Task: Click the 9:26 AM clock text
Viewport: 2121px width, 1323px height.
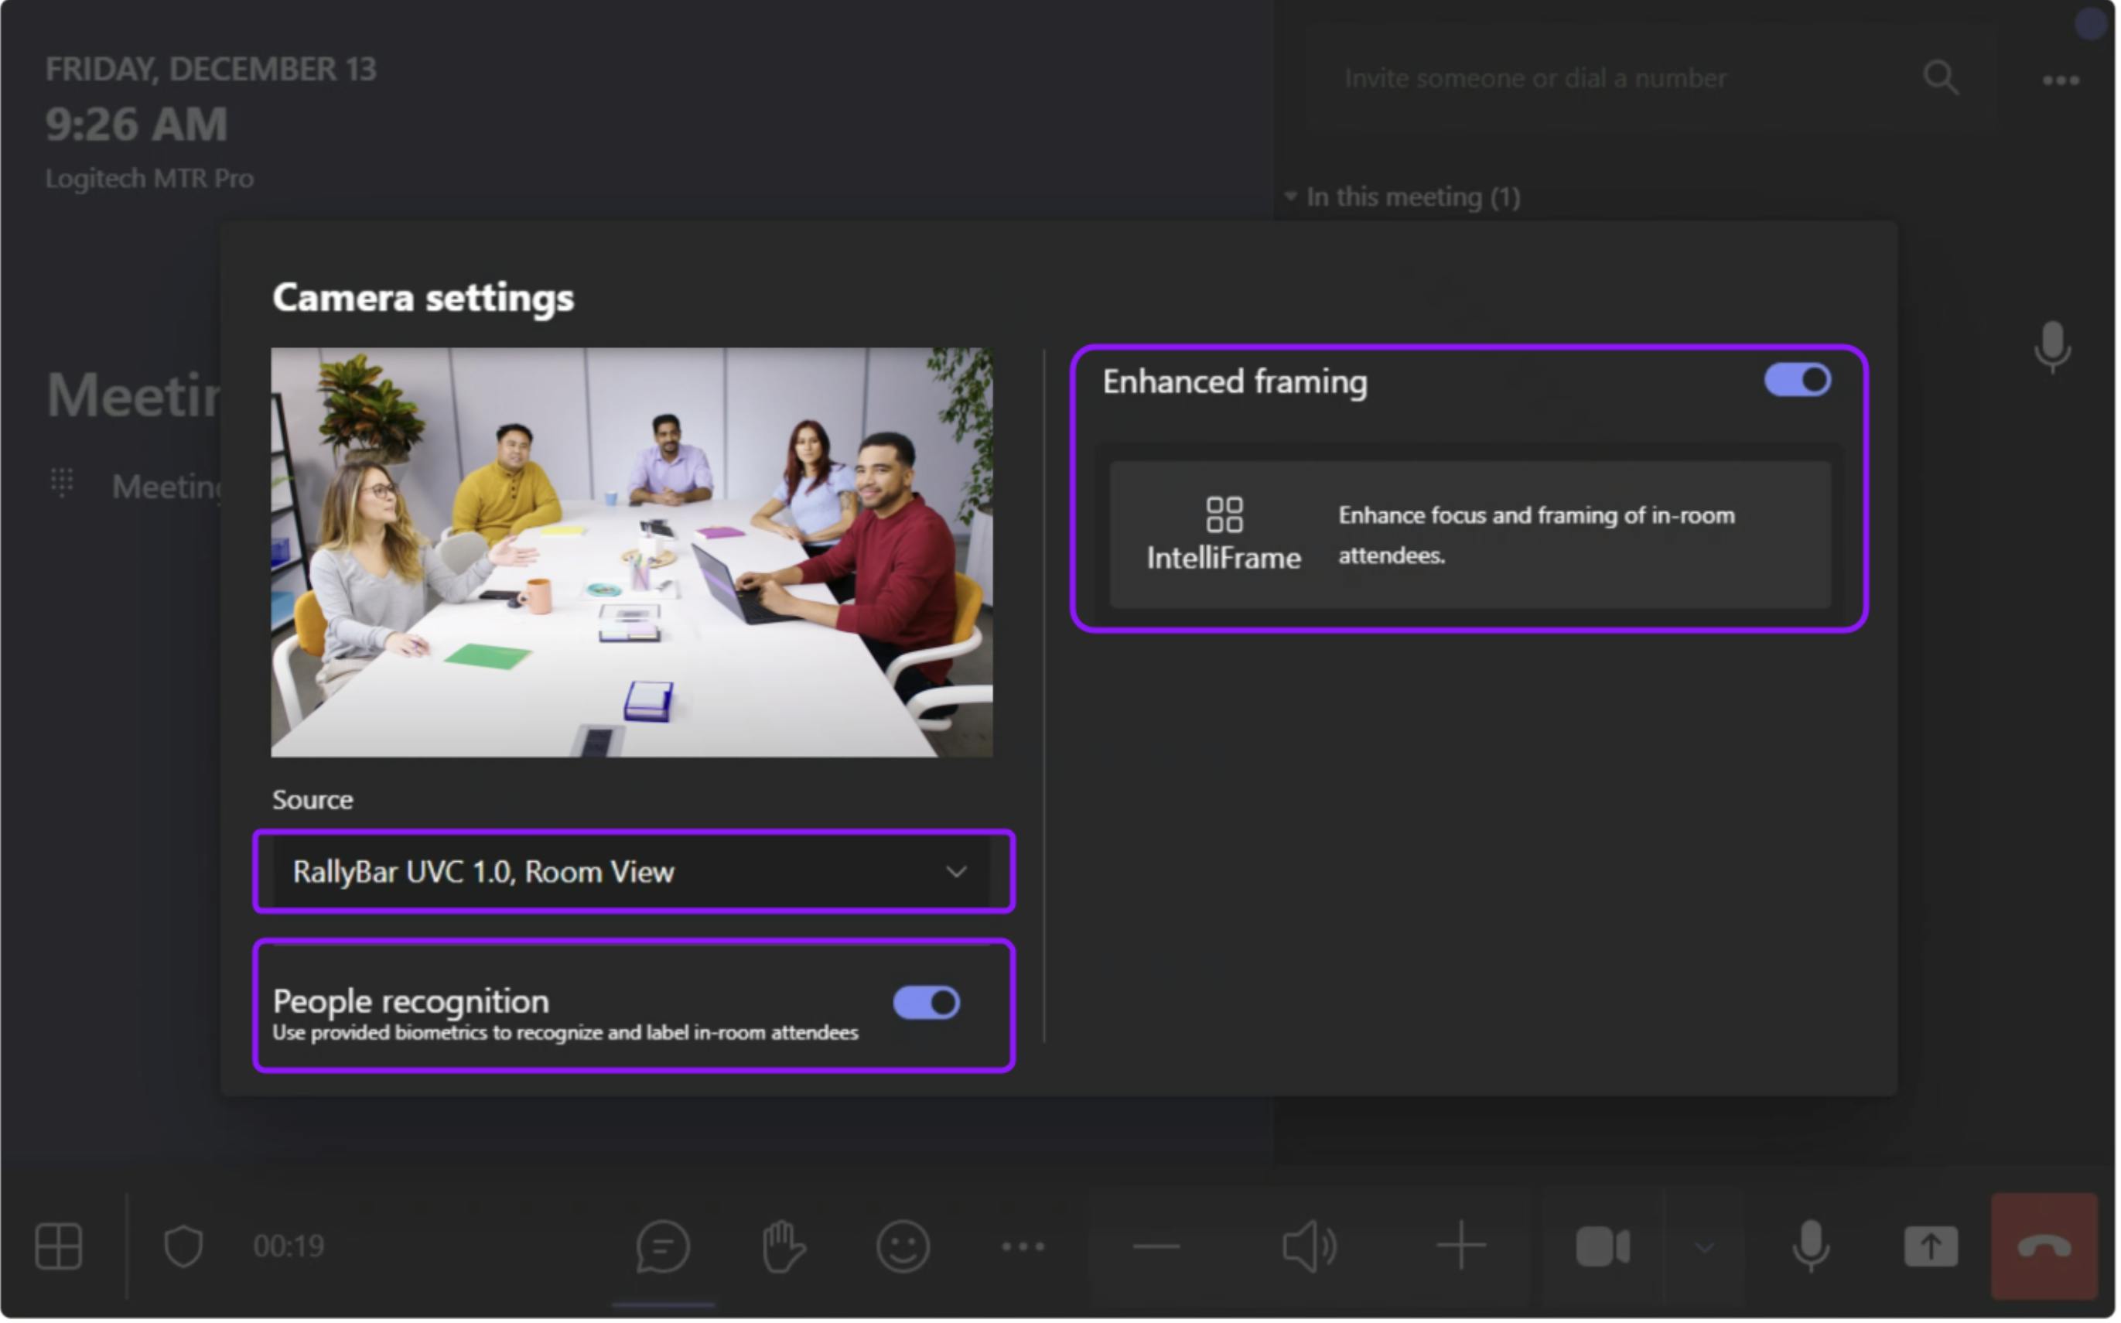Action: (136, 125)
